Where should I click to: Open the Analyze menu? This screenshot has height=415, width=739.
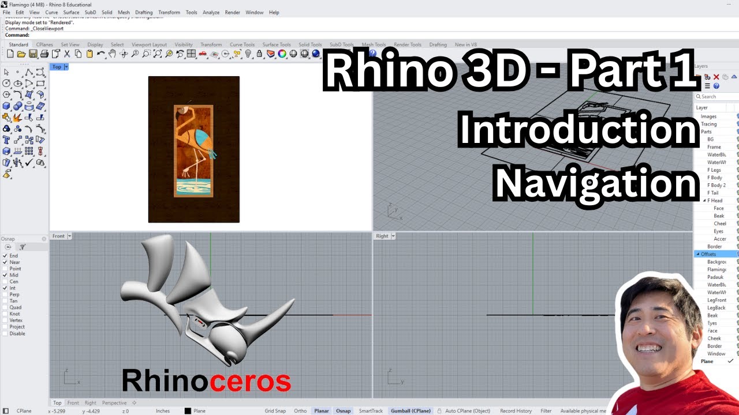pos(211,12)
